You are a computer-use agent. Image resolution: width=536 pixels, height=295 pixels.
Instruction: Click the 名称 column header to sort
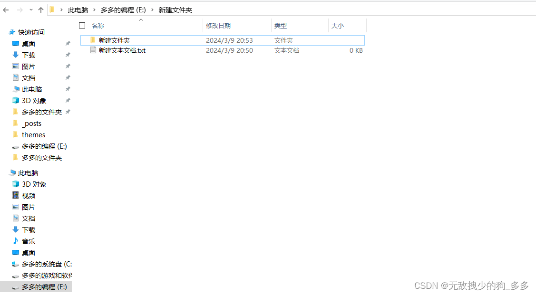click(x=98, y=26)
